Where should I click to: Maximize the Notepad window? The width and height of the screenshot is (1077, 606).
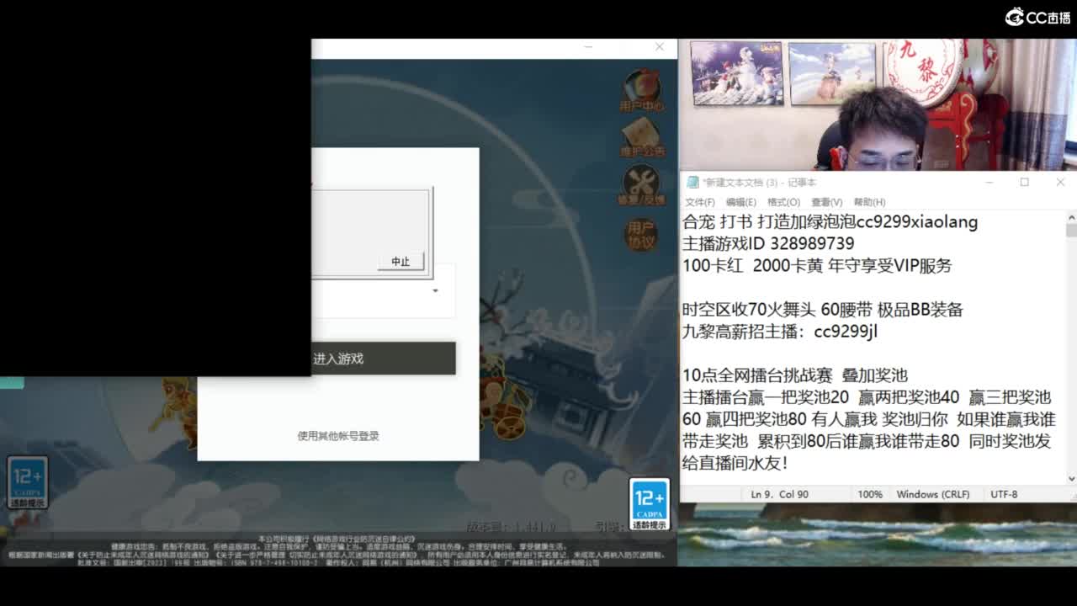point(1024,182)
